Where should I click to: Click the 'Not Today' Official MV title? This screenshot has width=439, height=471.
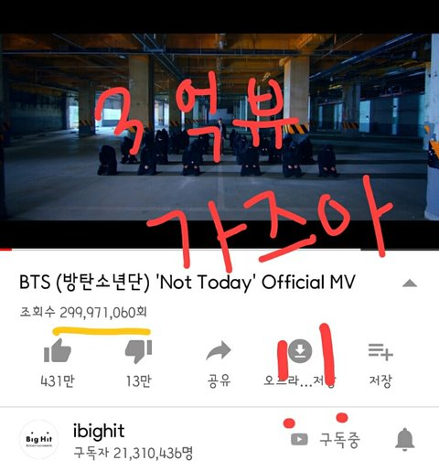coord(187,282)
